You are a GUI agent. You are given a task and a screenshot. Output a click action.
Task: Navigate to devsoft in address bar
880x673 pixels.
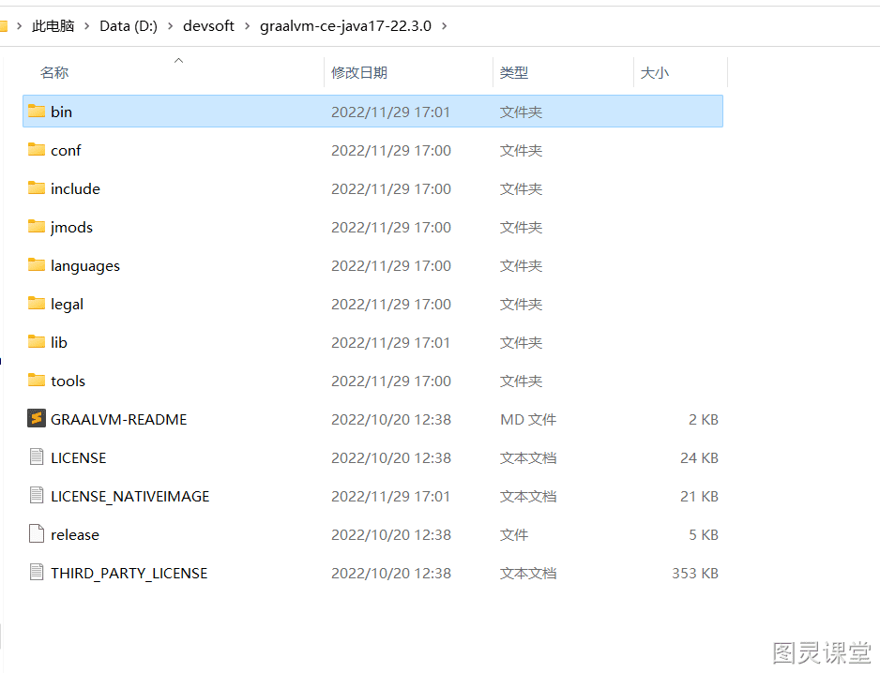coord(209,26)
